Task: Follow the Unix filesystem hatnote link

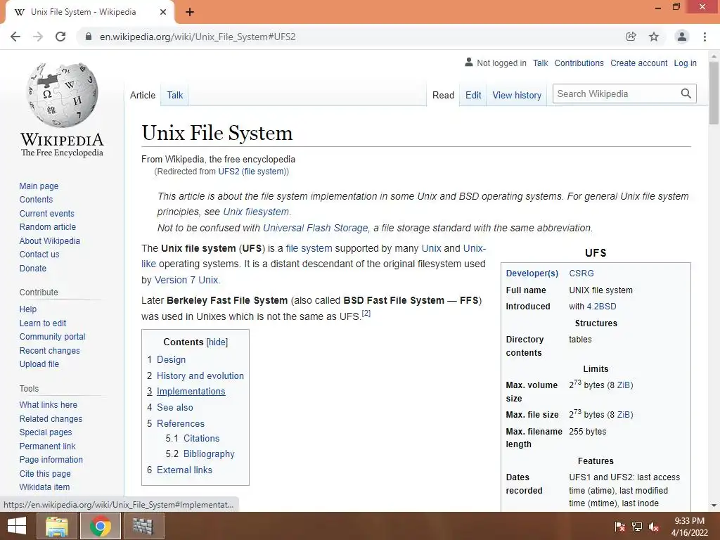Action: [256, 212]
